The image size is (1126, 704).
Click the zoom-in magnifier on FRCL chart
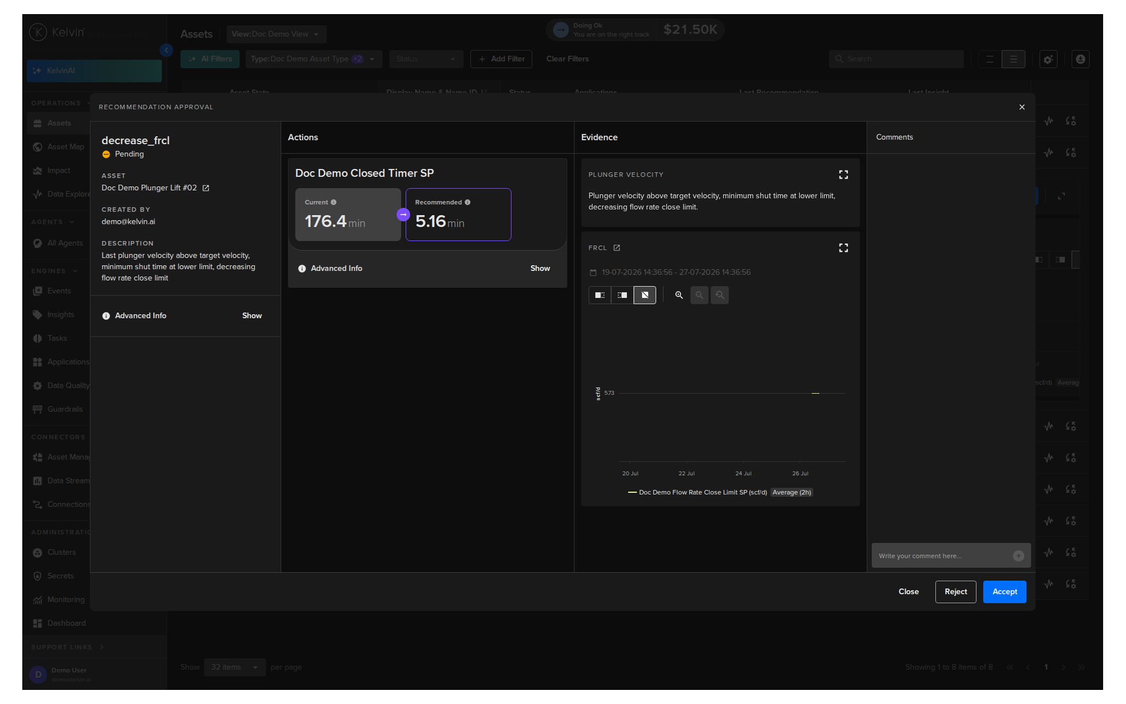(679, 295)
